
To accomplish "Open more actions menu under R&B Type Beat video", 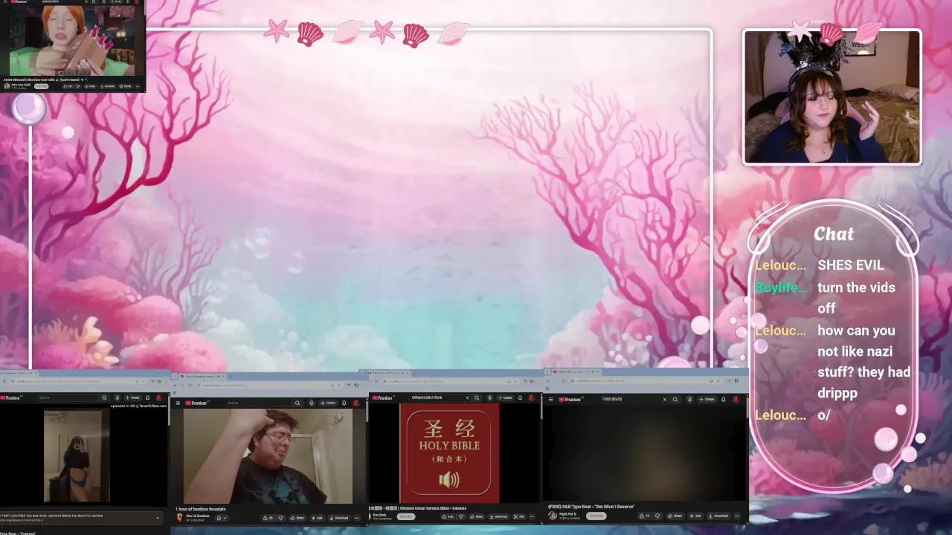I will (737, 516).
